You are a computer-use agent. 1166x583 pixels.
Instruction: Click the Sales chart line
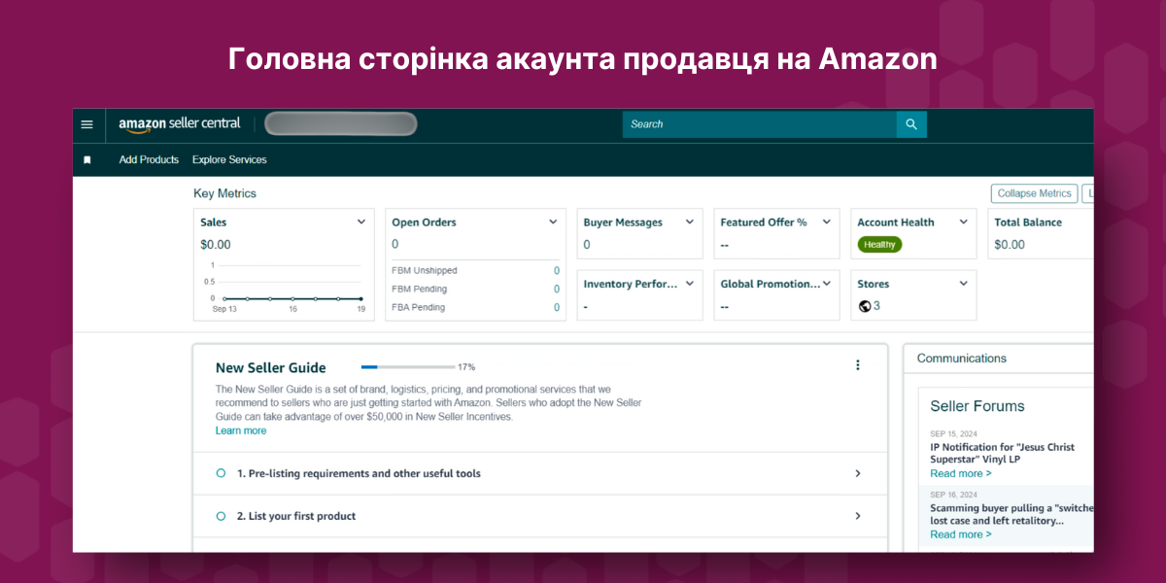coord(292,298)
